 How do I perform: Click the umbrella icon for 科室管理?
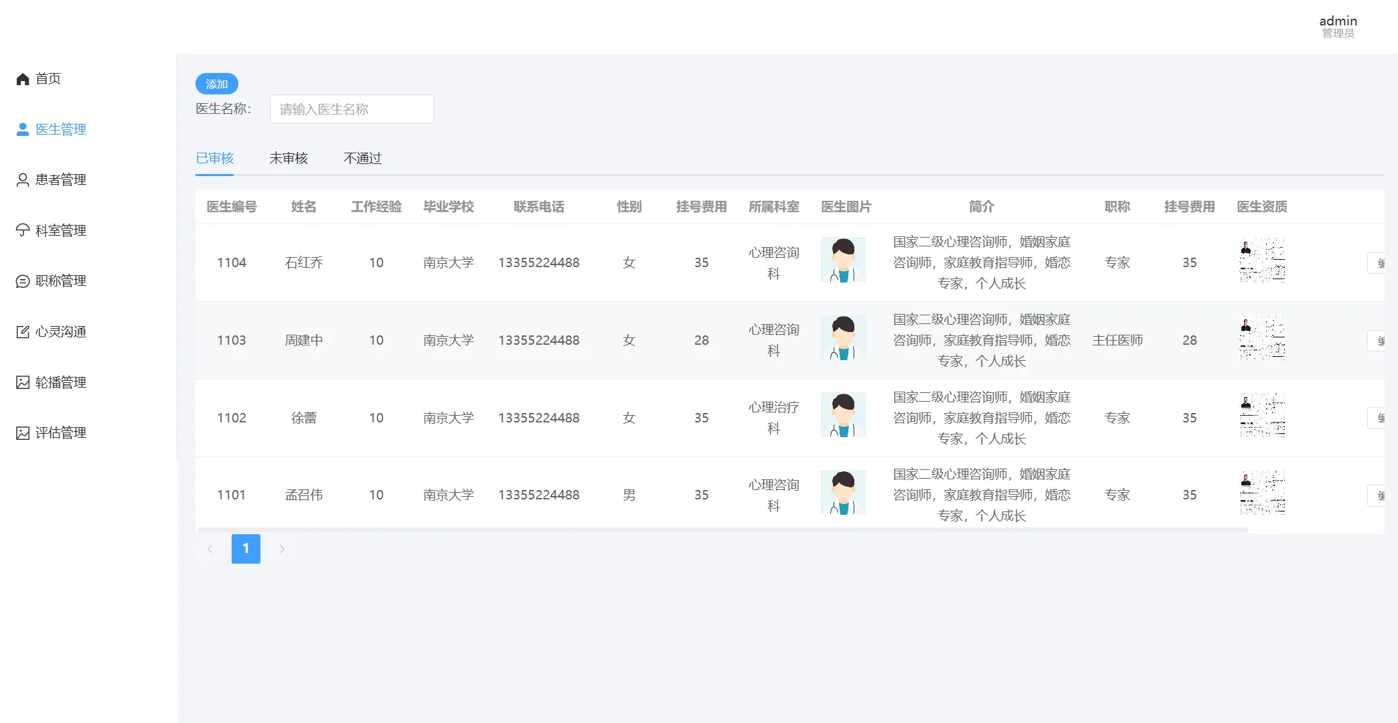[x=23, y=230]
